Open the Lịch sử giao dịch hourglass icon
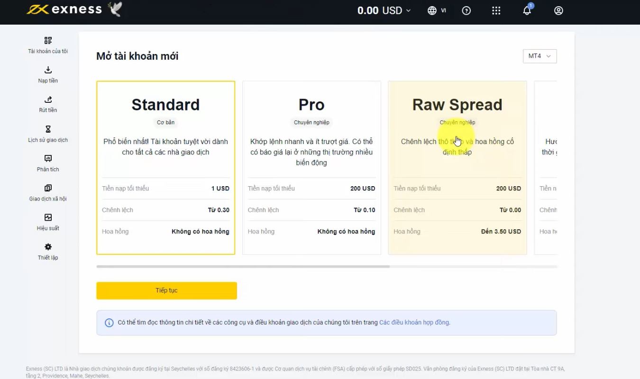The width and height of the screenshot is (640, 379). point(48,129)
